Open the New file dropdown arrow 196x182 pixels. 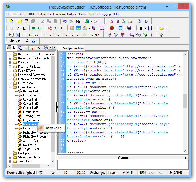pos(16,21)
